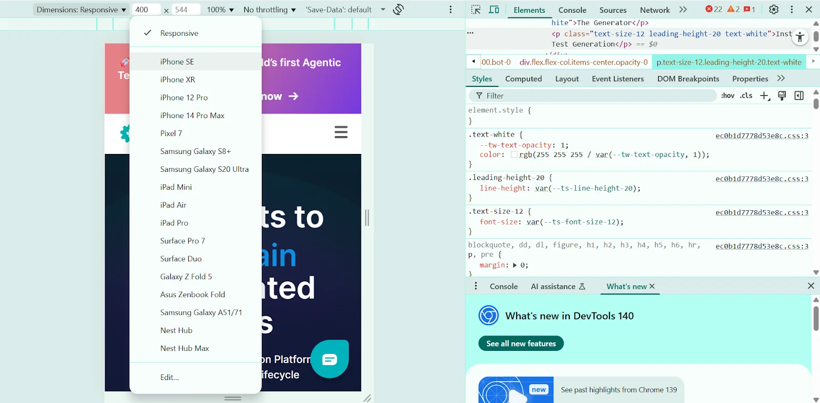This screenshot has height=403, width=820.
Task: Click the viewport height field showing 544
Action: (x=186, y=10)
